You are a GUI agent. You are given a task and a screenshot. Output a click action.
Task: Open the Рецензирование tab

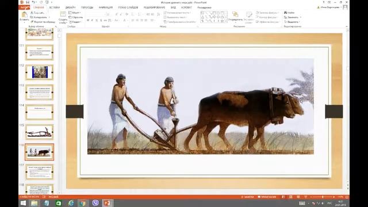click(x=154, y=7)
